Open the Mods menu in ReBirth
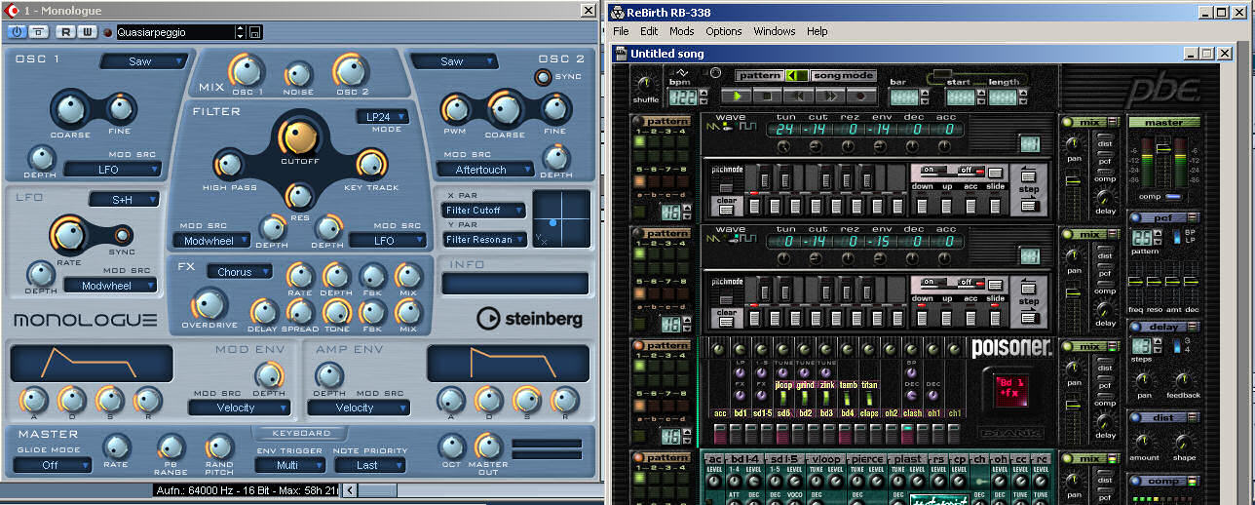Screen dimensions: 1255x505 point(681,31)
